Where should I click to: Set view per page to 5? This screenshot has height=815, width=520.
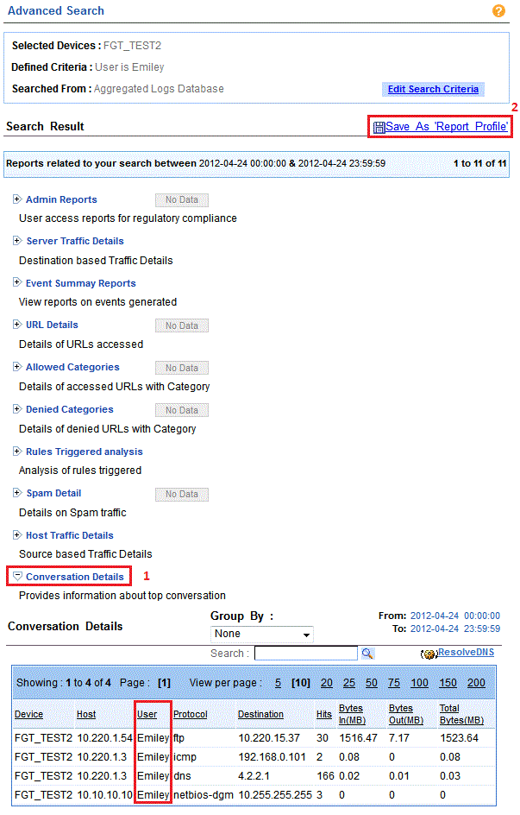click(279, 683)
